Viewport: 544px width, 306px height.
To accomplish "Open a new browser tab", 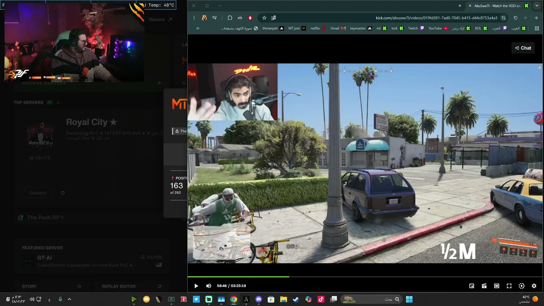I will tap(460, 6).
